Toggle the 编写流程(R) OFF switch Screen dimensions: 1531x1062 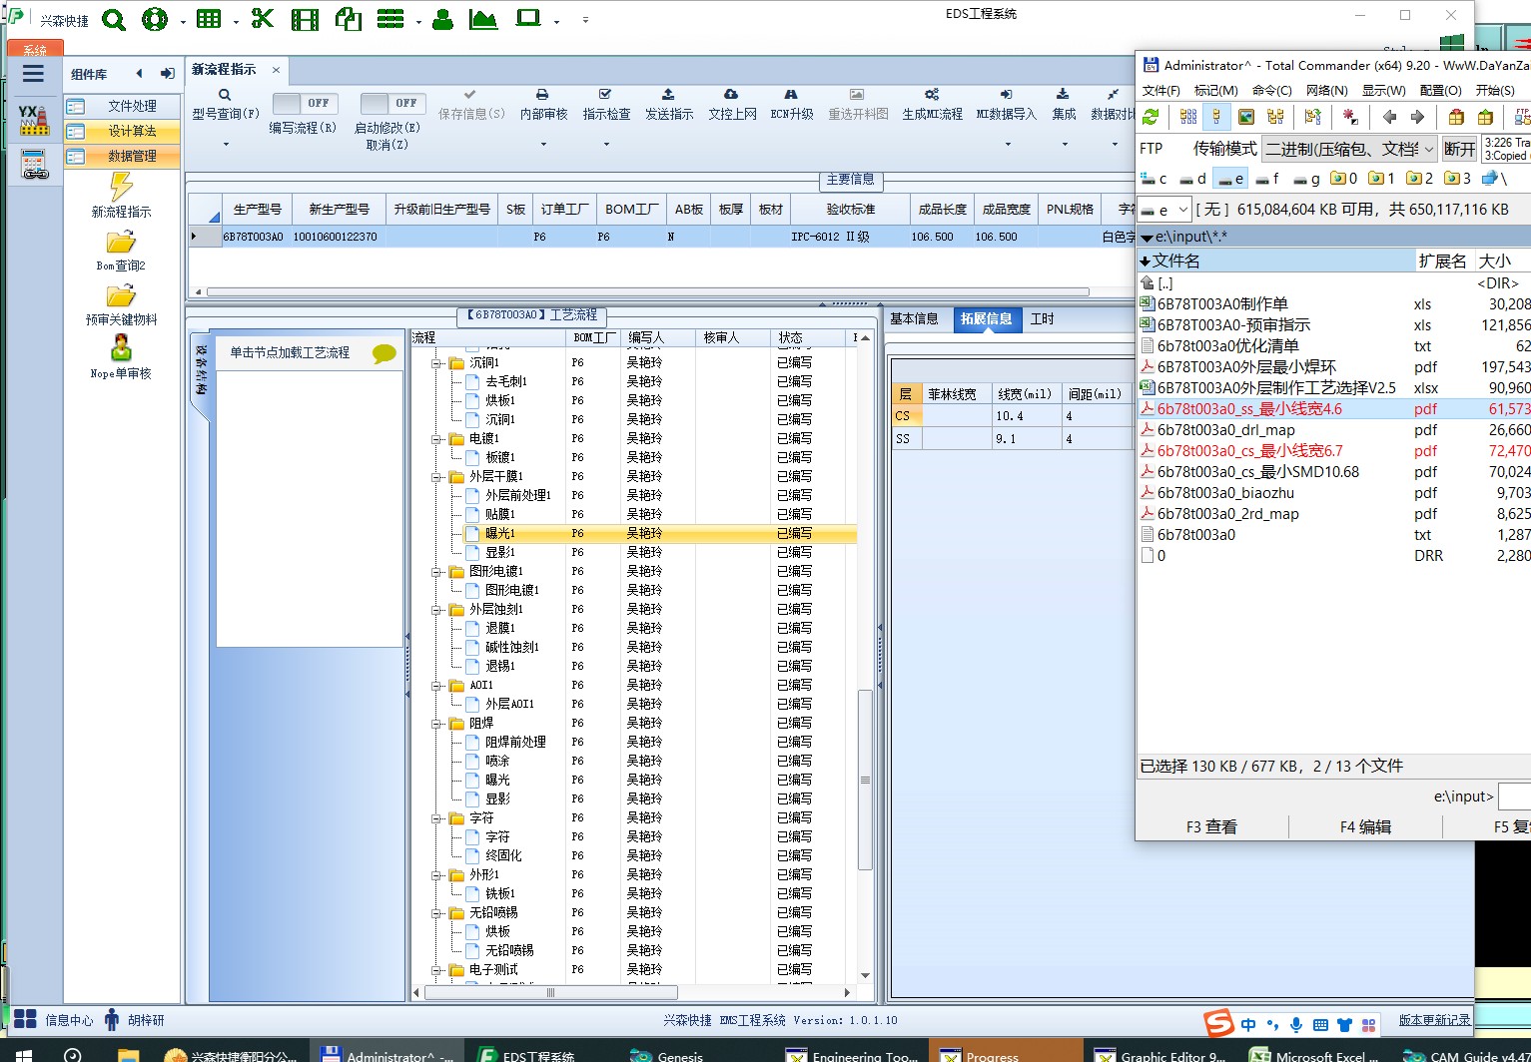click(x=306, y=103)
